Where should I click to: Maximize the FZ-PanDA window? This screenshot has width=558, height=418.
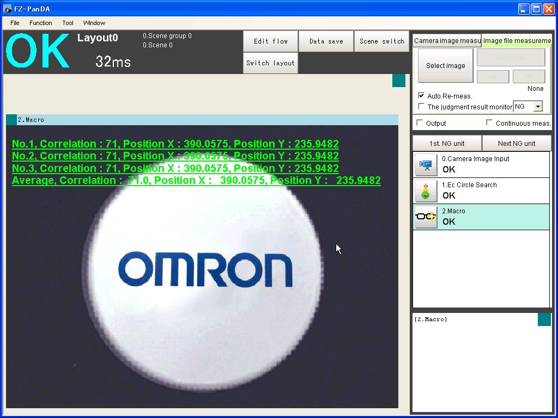click(536, 9)
